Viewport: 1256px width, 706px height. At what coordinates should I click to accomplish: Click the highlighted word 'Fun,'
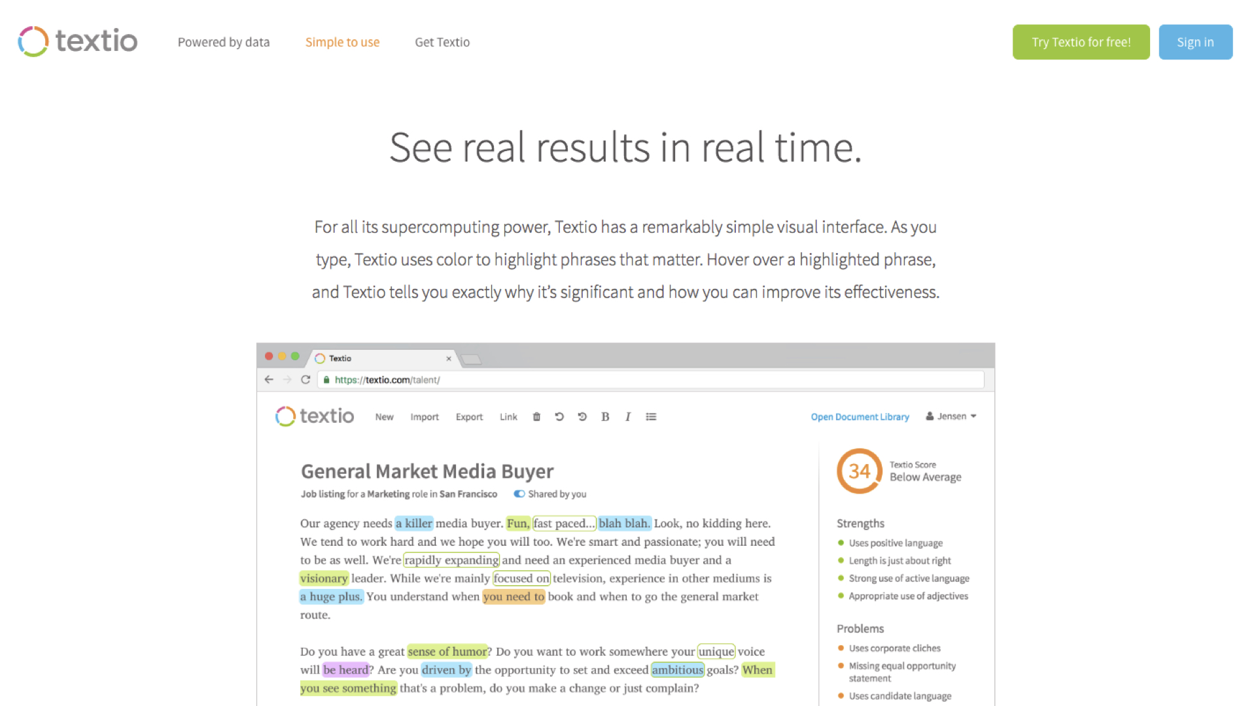[517, 523]
